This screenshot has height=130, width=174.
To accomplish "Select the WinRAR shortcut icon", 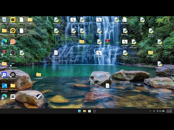I will coord(4,54).
